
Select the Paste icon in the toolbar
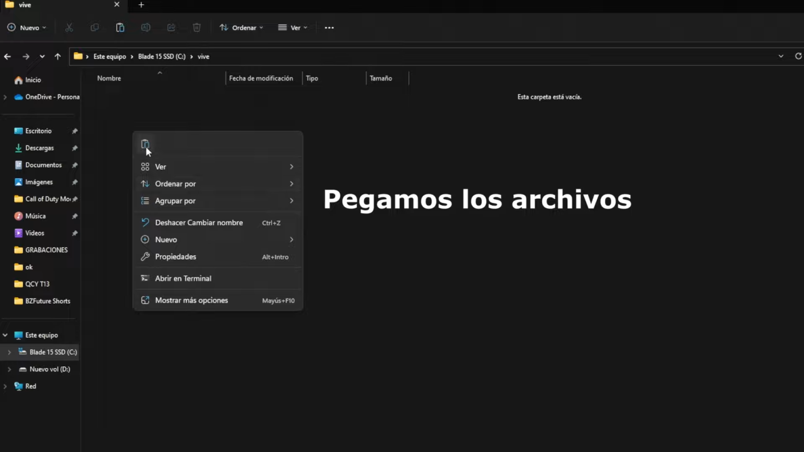[120, 27]
